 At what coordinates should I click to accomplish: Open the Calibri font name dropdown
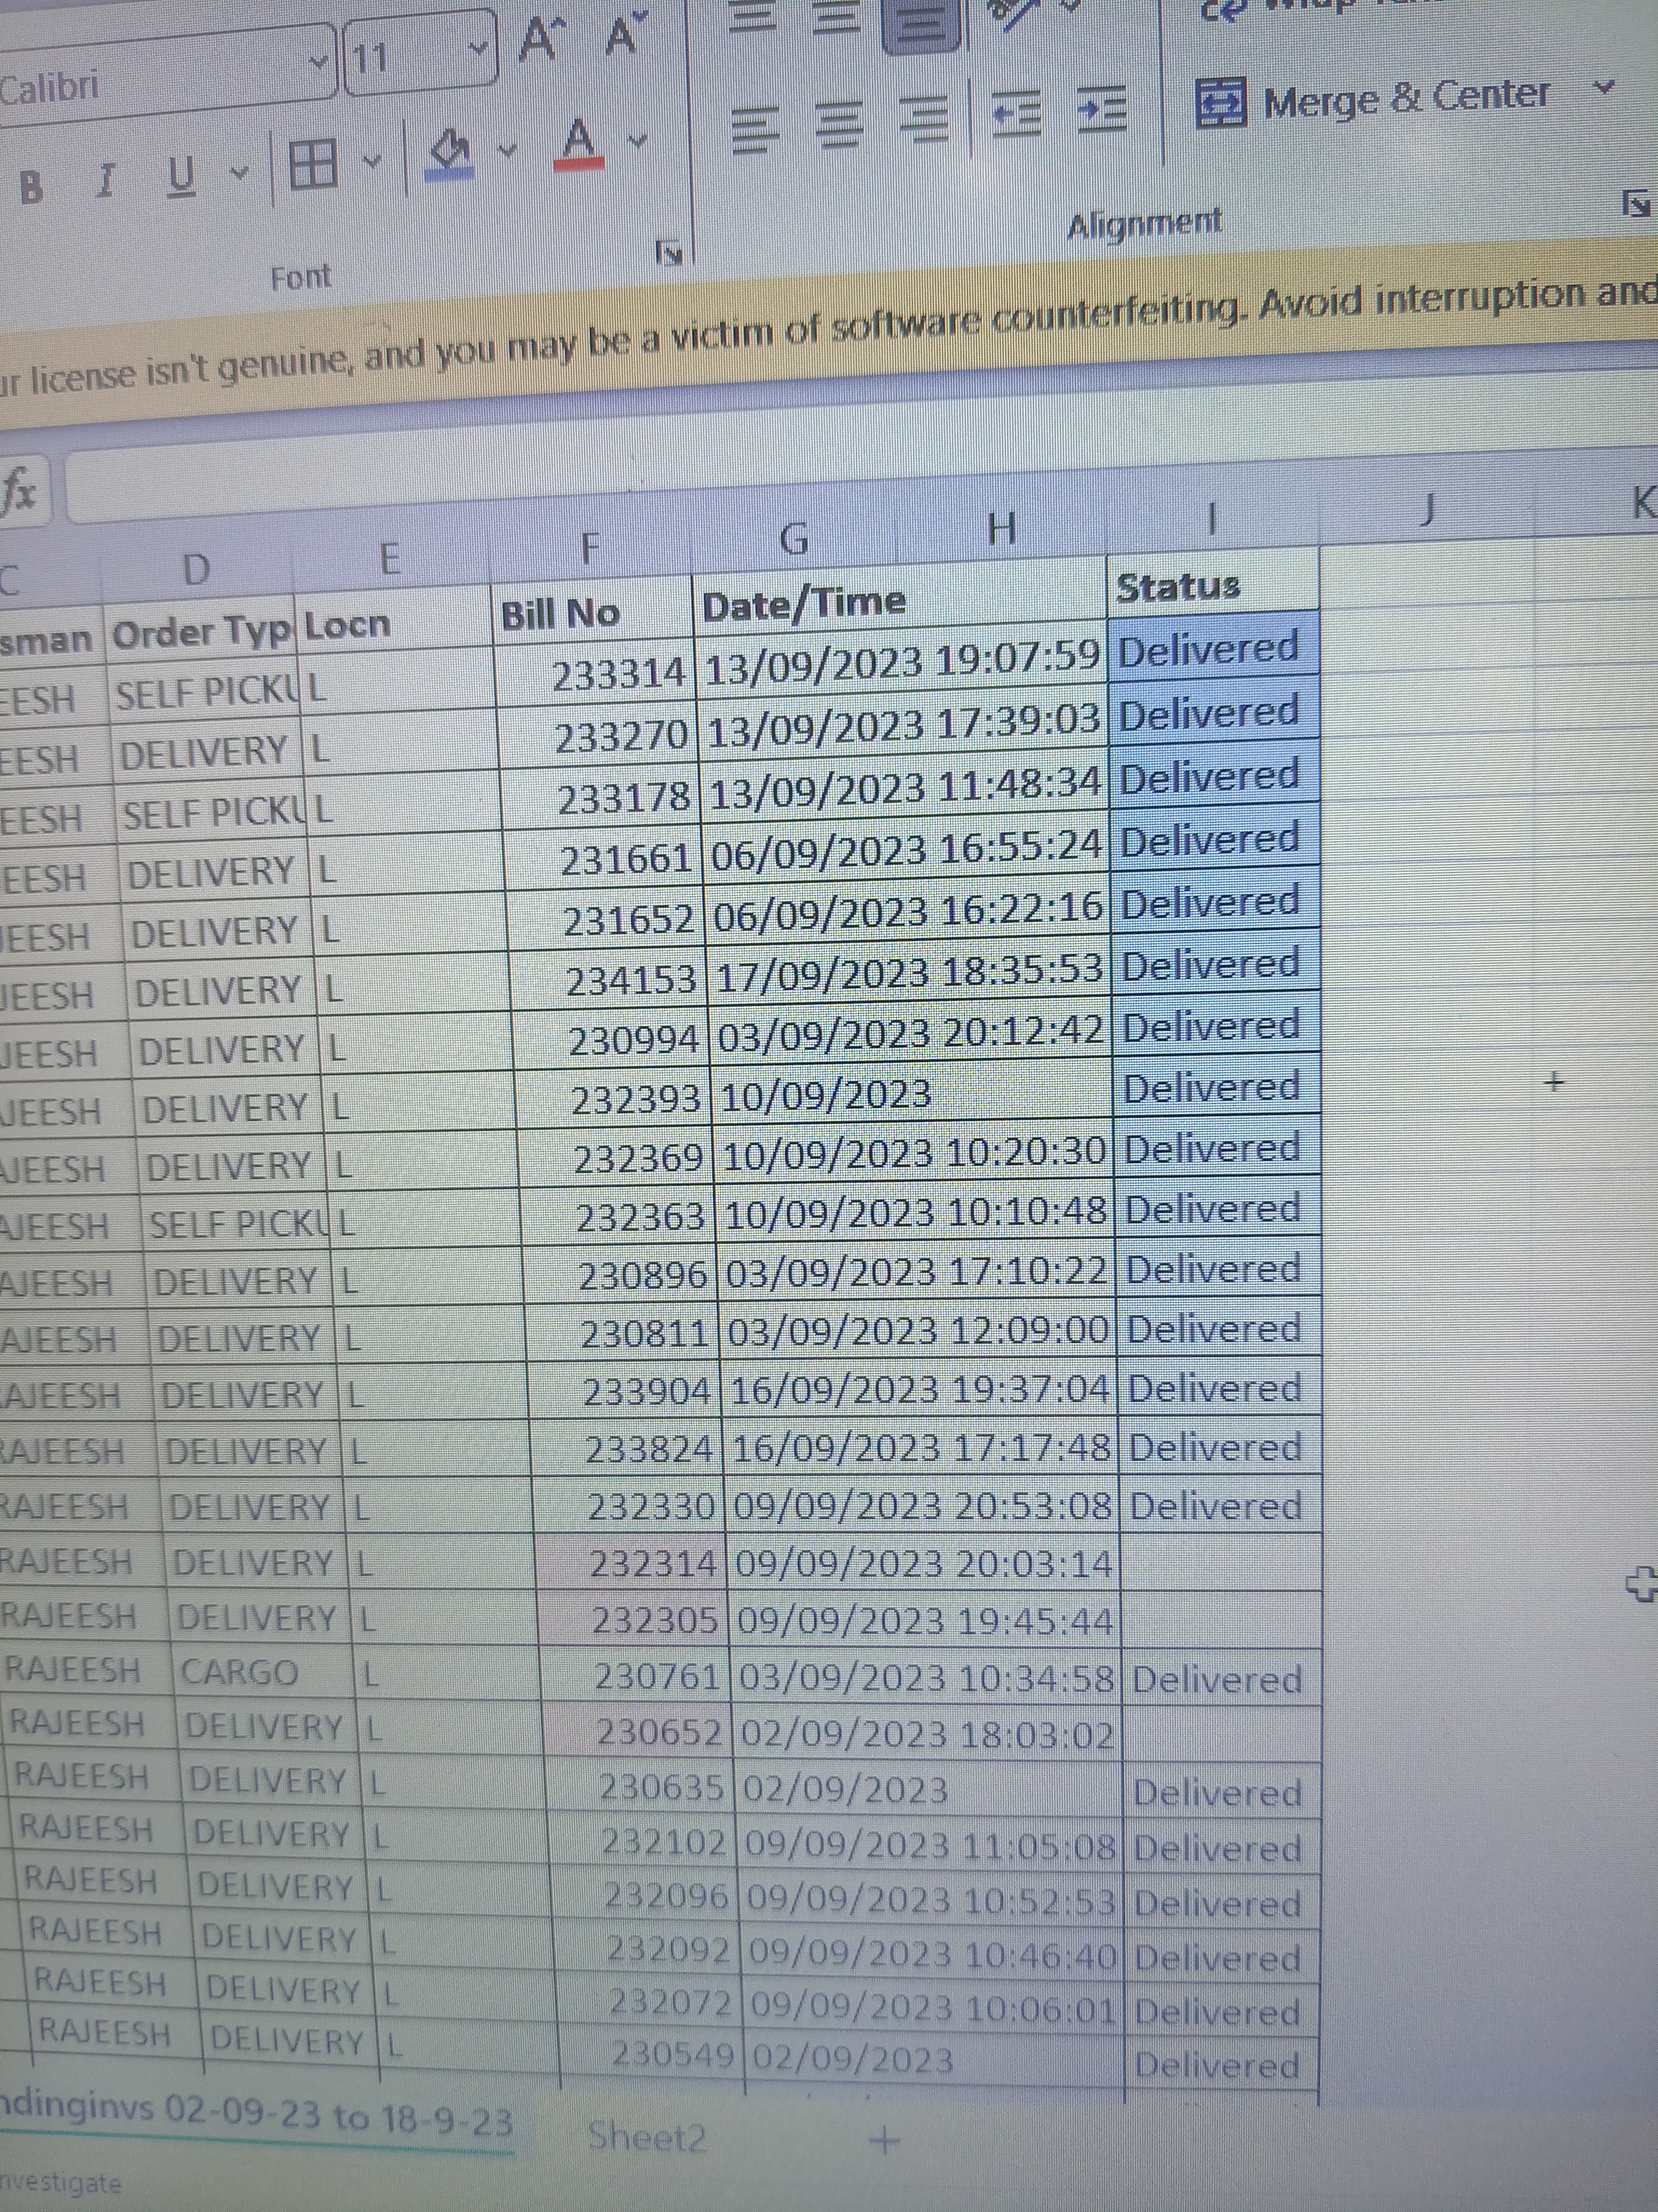point(319,64)
